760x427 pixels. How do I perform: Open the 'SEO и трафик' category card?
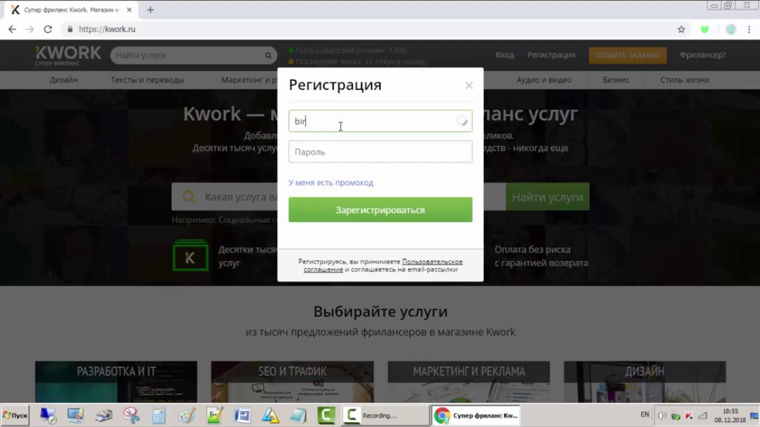tap(292, 382)
